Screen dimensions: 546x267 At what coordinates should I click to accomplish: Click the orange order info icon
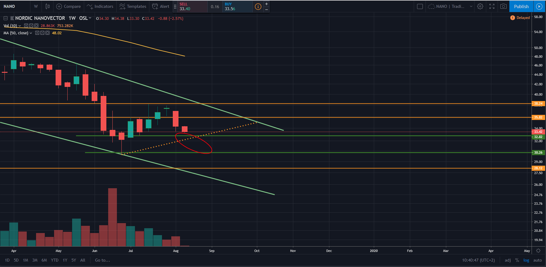pos(258,7)
